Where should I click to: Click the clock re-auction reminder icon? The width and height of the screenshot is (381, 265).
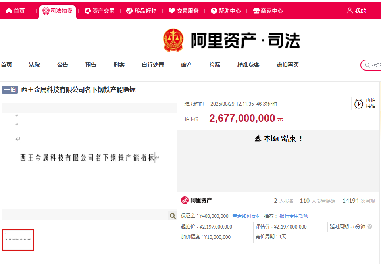click(x=359, y=104)
